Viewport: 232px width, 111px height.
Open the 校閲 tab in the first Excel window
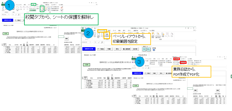click(x=33, y=5)
